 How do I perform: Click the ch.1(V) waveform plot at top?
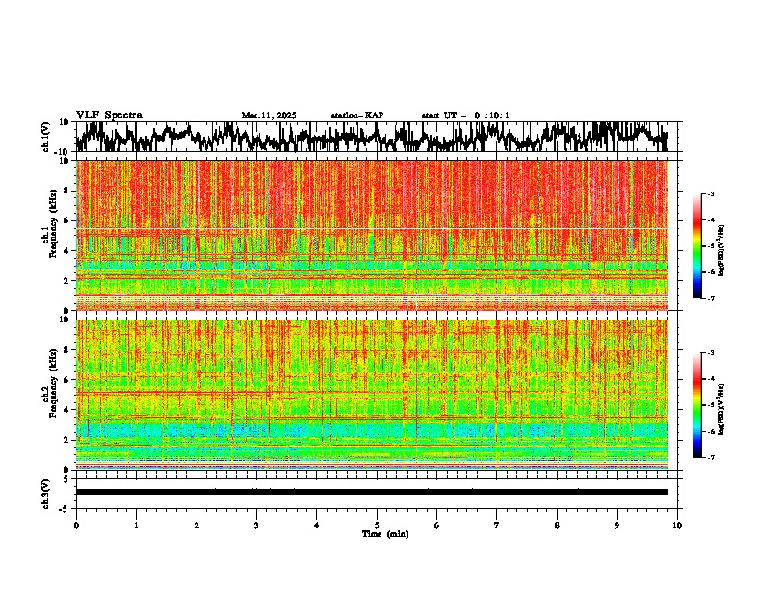(x=371, y=137)
